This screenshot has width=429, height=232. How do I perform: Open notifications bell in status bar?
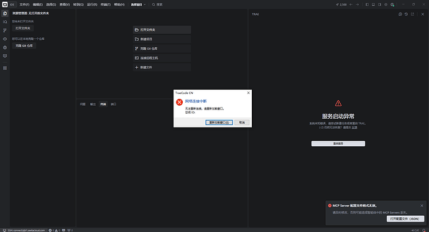pyautogui.click(x=424, y=230)
